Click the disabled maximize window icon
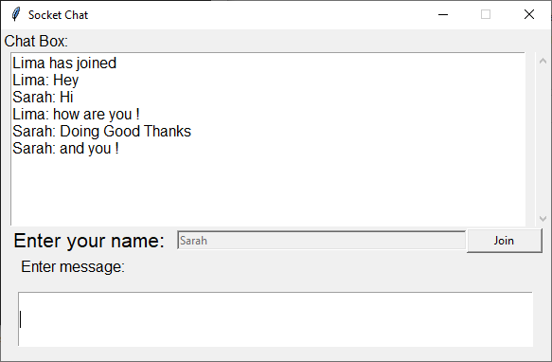Viewport: 552px width, 362px height. [x=486, y=14]
